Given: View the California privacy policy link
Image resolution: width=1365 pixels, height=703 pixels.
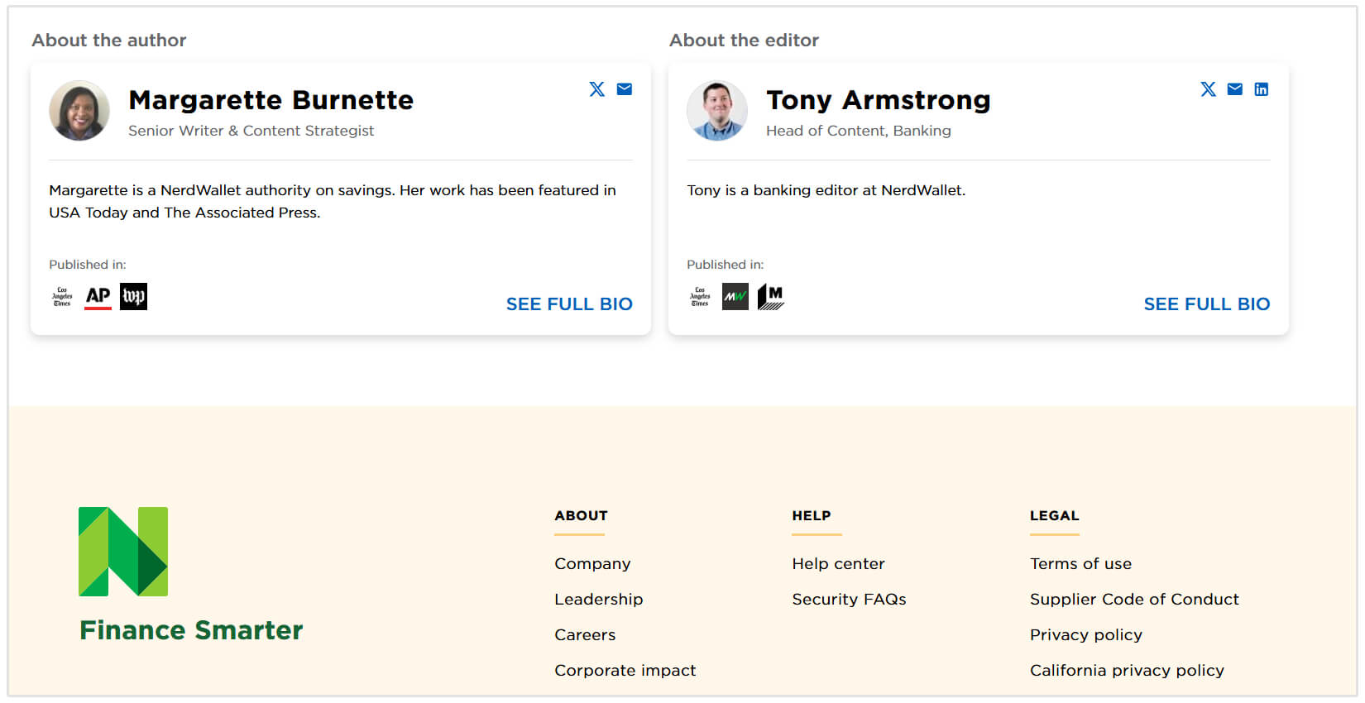Looking at the screenshot, I should point(1127,671).
